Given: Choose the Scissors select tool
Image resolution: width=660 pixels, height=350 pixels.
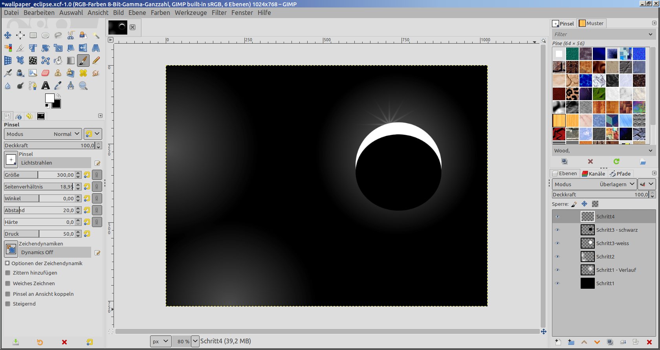Looking at the screenshot, I should 71,35.
